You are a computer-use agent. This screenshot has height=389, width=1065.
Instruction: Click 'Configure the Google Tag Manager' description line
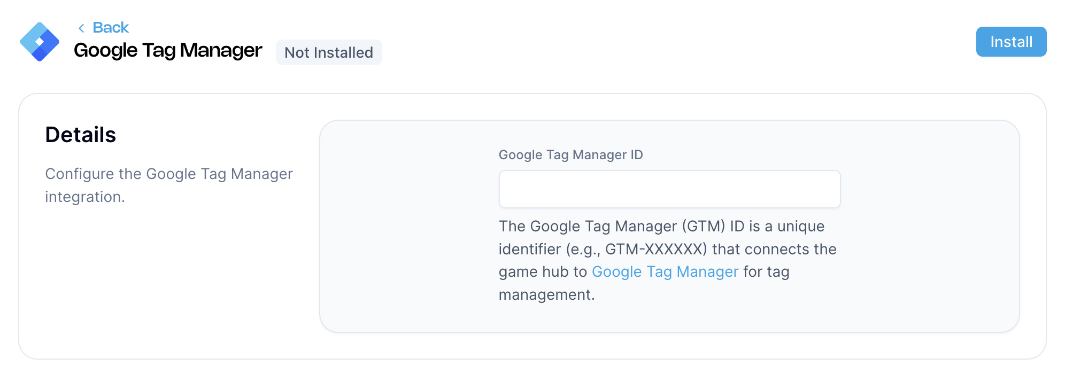pyautogui.click(x=169, y=174)
